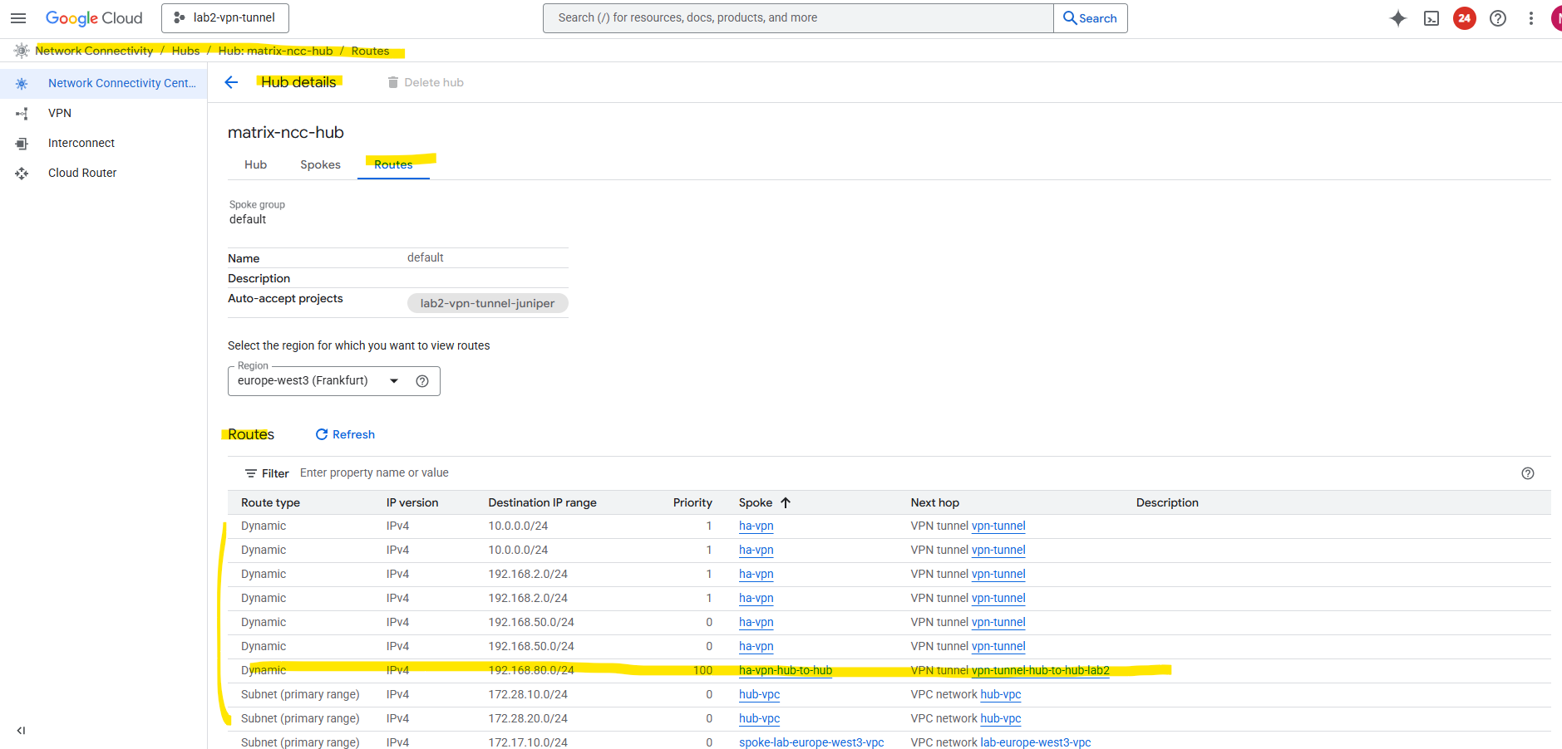Click the routes table help icon

(1527, 473)
